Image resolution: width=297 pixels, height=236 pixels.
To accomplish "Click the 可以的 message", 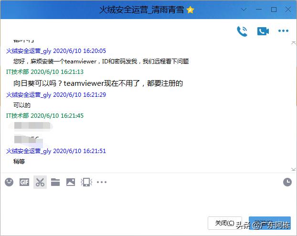I will pyautogui.click(x=22, y=105).
